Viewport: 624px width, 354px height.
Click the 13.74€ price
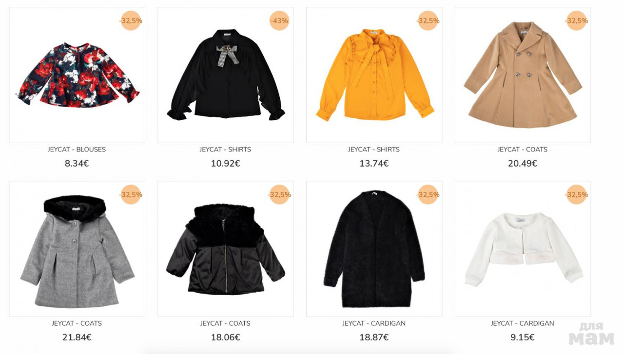(x=374, y=164)
